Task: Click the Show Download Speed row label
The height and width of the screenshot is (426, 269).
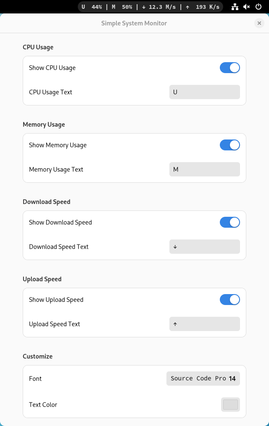Action: [60, 222]
